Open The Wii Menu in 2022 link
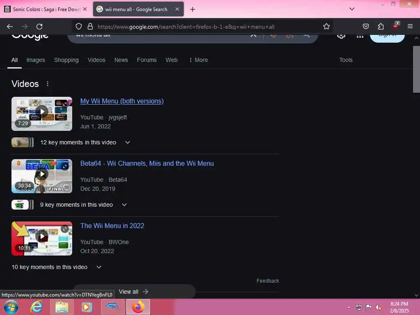420x315 pixels. point(112,226)
